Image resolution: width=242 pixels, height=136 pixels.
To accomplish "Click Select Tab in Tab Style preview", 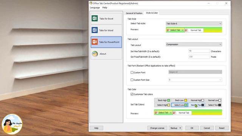I will point(175,30).
